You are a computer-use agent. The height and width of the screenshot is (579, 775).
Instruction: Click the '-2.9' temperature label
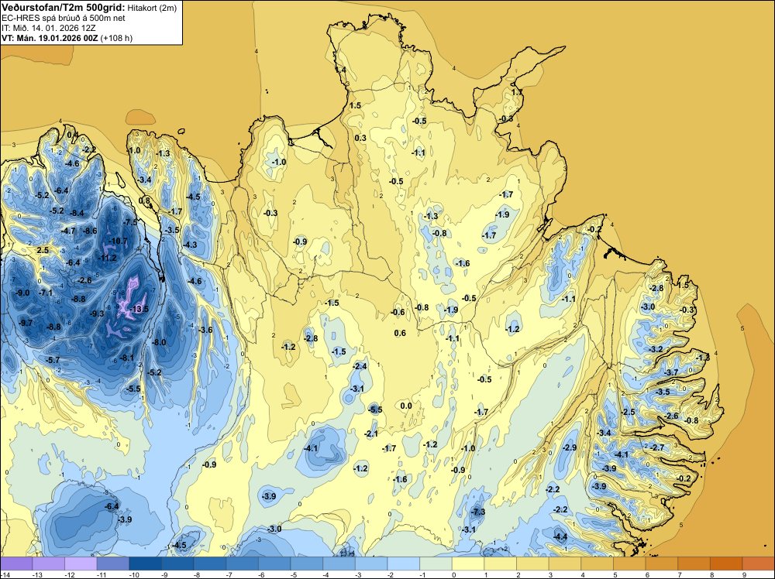(570, 447)
